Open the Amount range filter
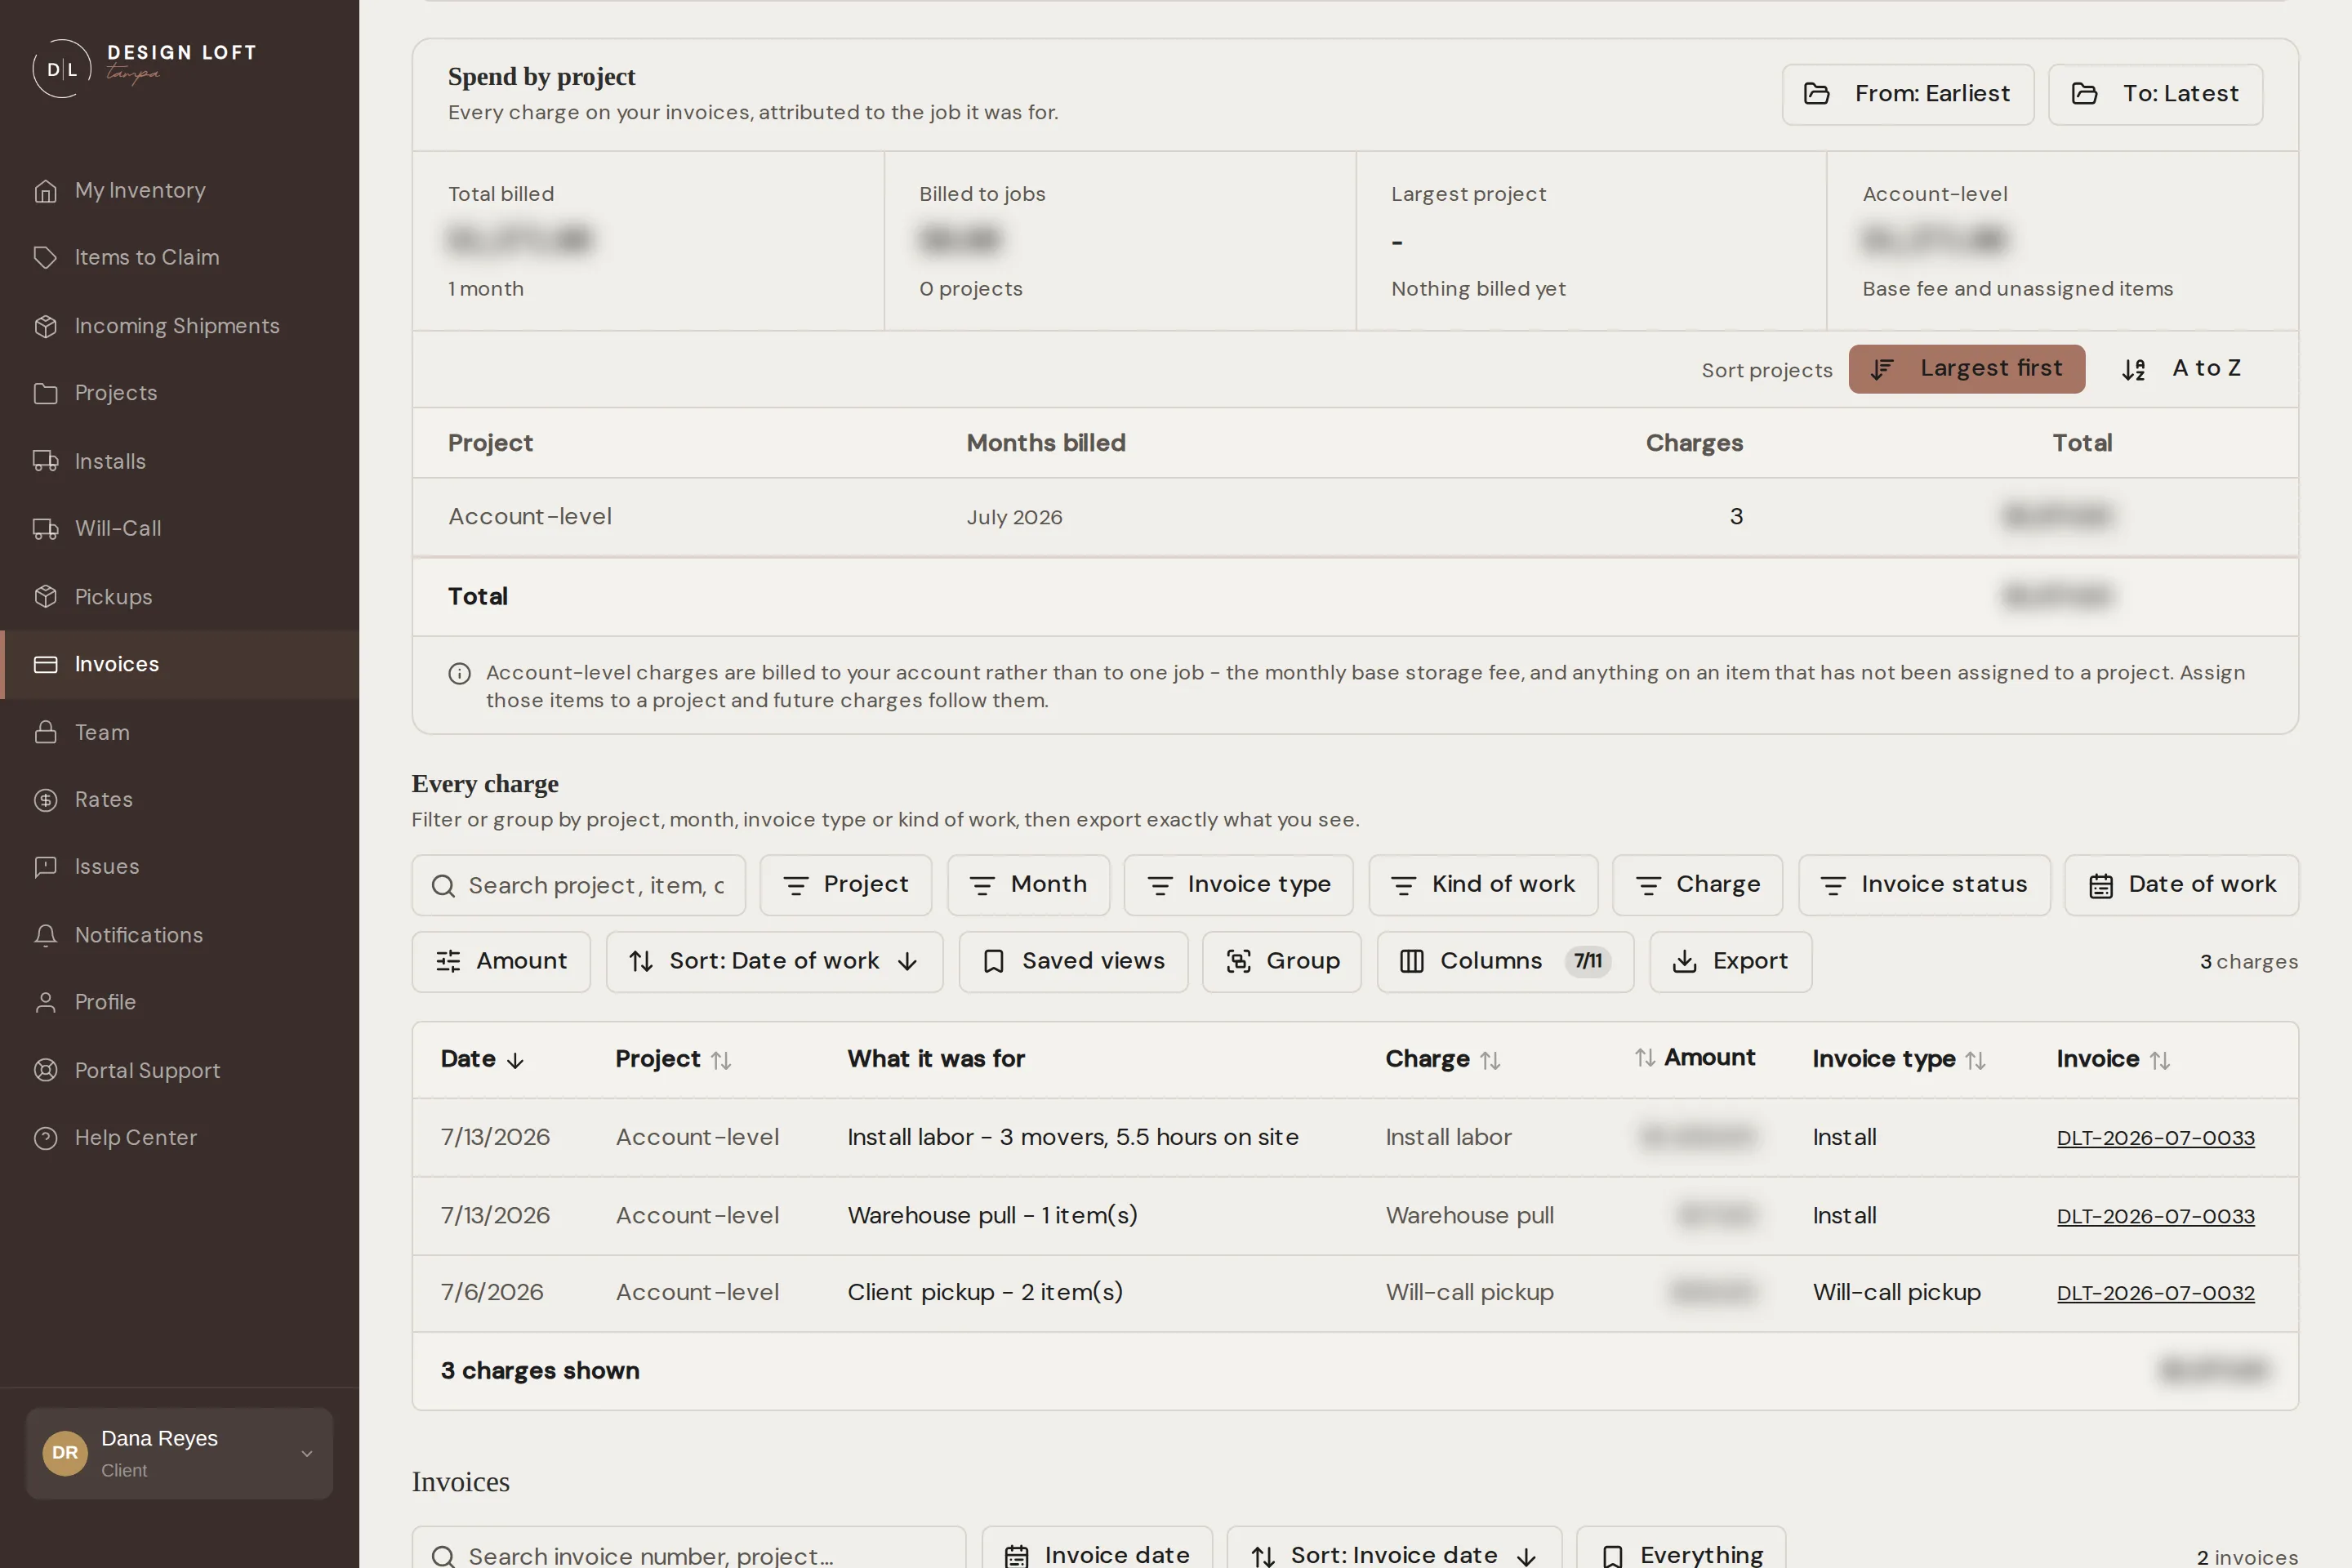This screenshot has width=2352, height=1568. 501,962
